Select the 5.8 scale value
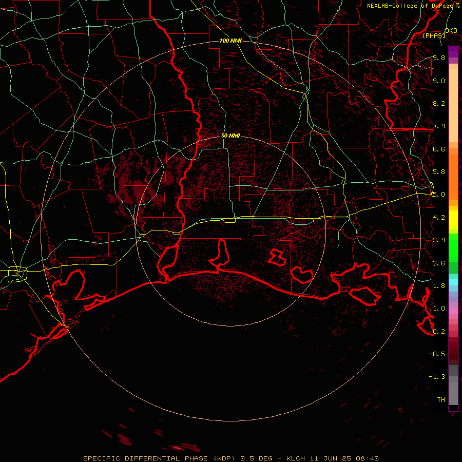This screenshot has height=462, width=462. click(439, 172)
